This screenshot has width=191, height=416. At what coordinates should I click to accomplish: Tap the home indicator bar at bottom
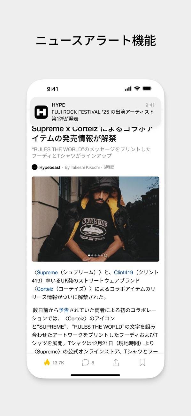[x=95, y=375]
